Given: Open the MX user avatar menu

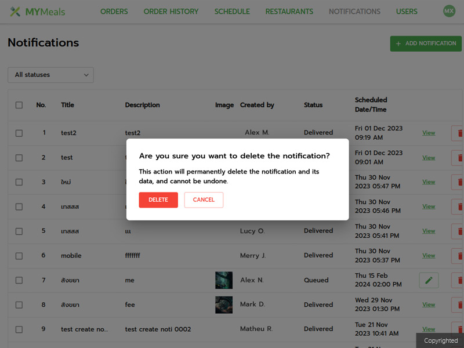Looking at the screenshot, I should pos(449,11).
